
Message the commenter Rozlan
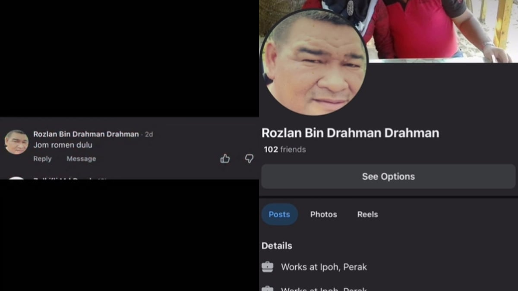point(81,159)
